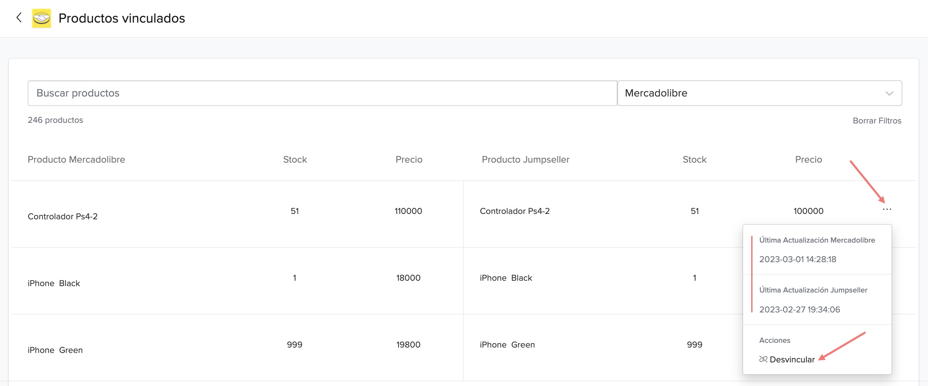Click the Producto Mercadolibre column header
928x386 pixels.
(76, 159)
